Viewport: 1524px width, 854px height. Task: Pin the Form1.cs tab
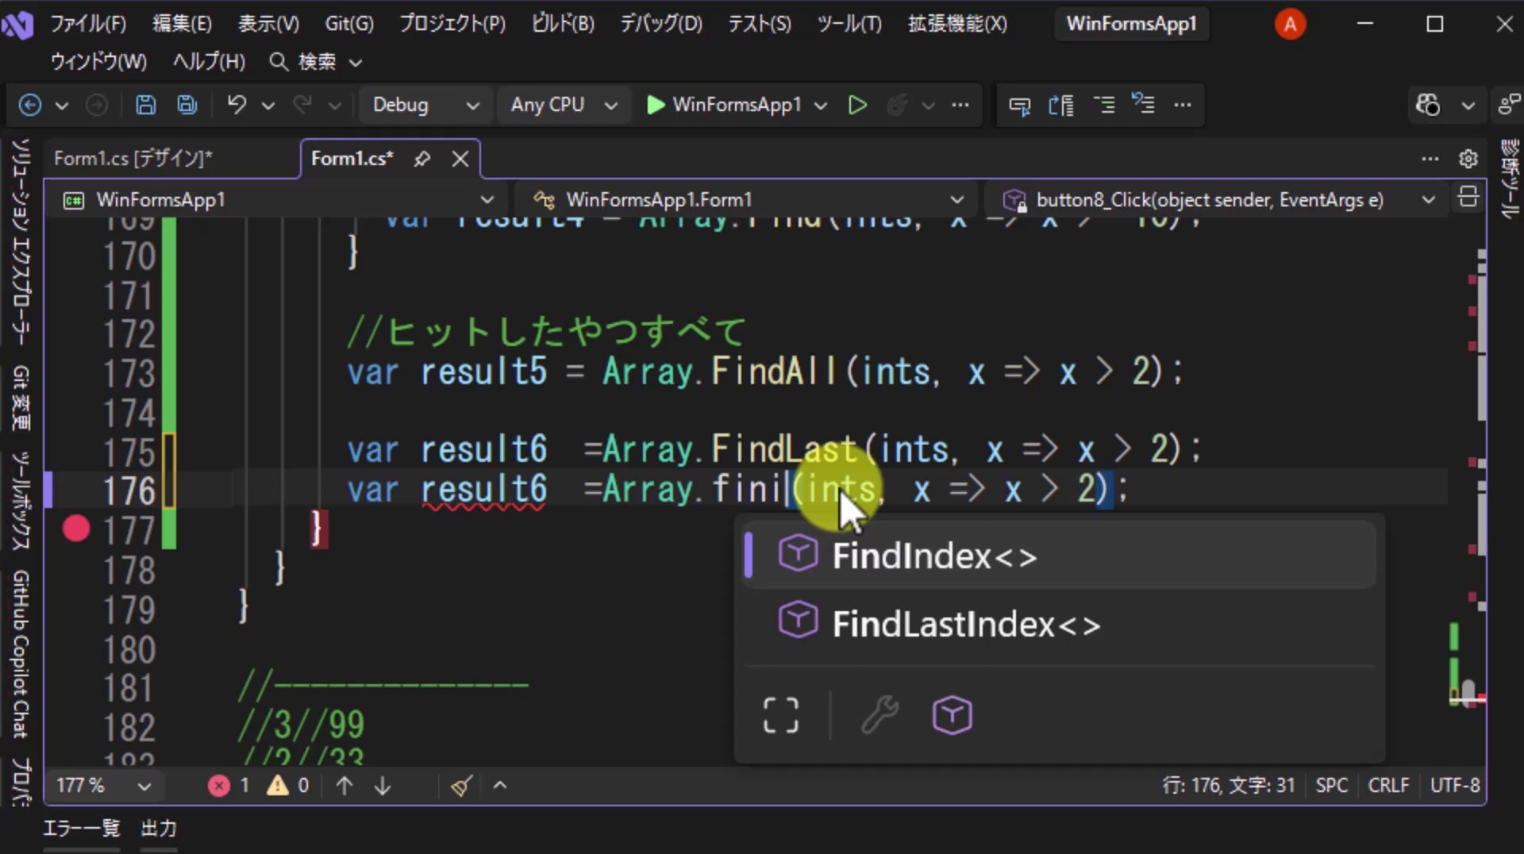(x=422, y=159)
